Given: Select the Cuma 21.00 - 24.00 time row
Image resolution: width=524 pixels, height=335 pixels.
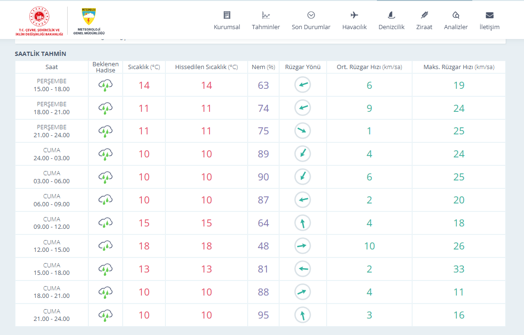Looking at the screenshot, I should click(52, 315).
